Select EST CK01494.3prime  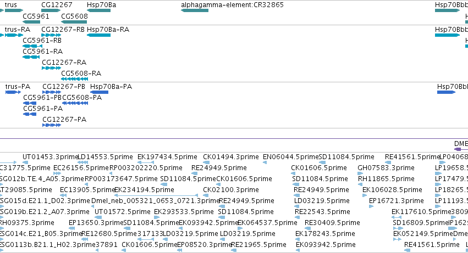pos(206,162)
